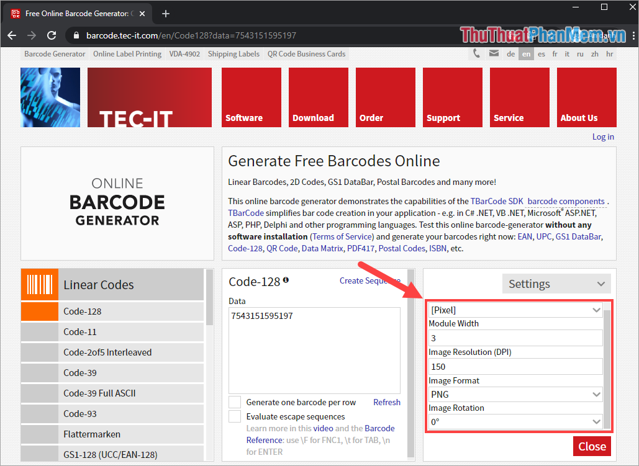Open the Download menu
The image size is (639, 466).
click(318, 97)
